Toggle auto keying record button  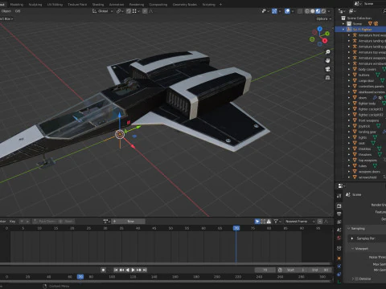click(103, 270)
